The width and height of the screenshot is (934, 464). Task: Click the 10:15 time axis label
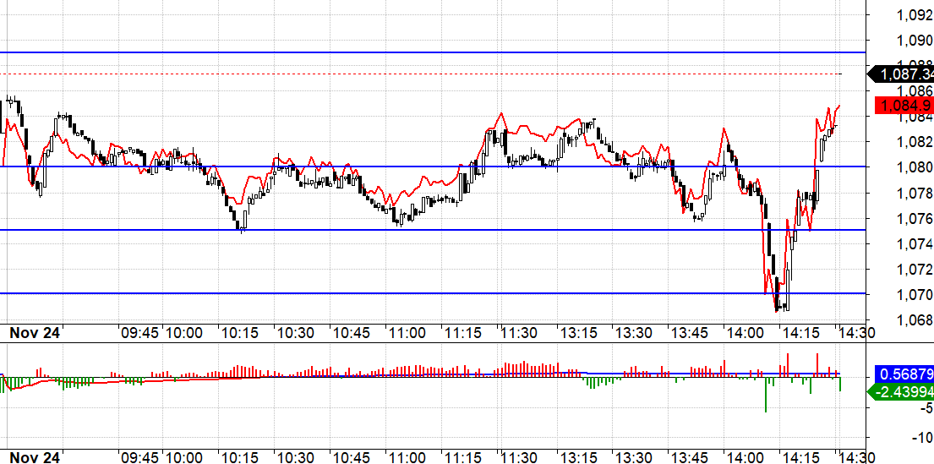(240, 333)
